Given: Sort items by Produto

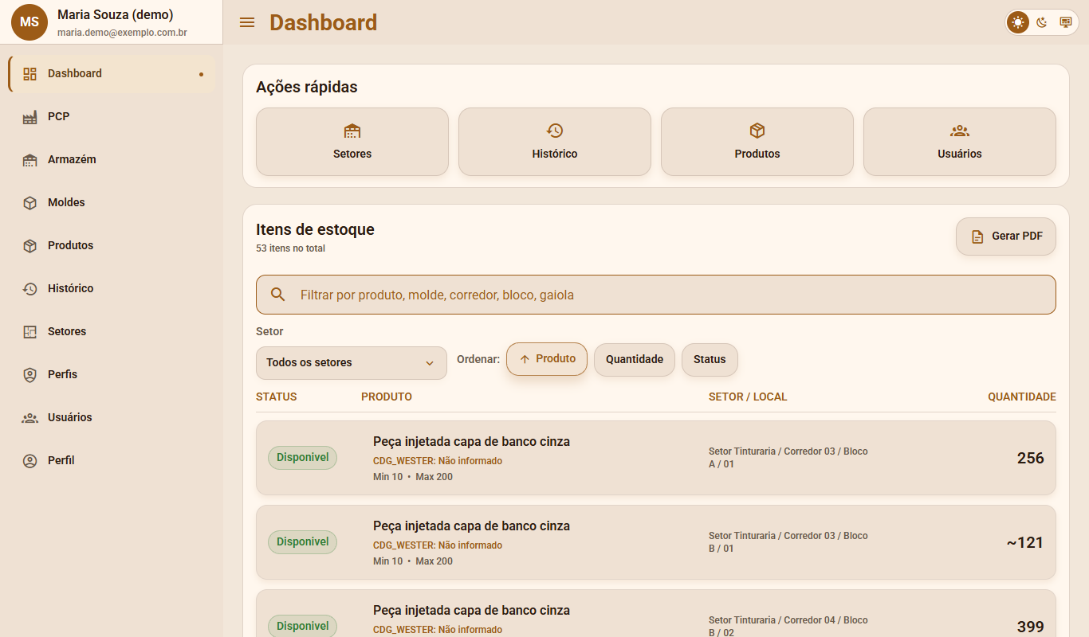Looking at the screenshot, I should coord(547,359).
